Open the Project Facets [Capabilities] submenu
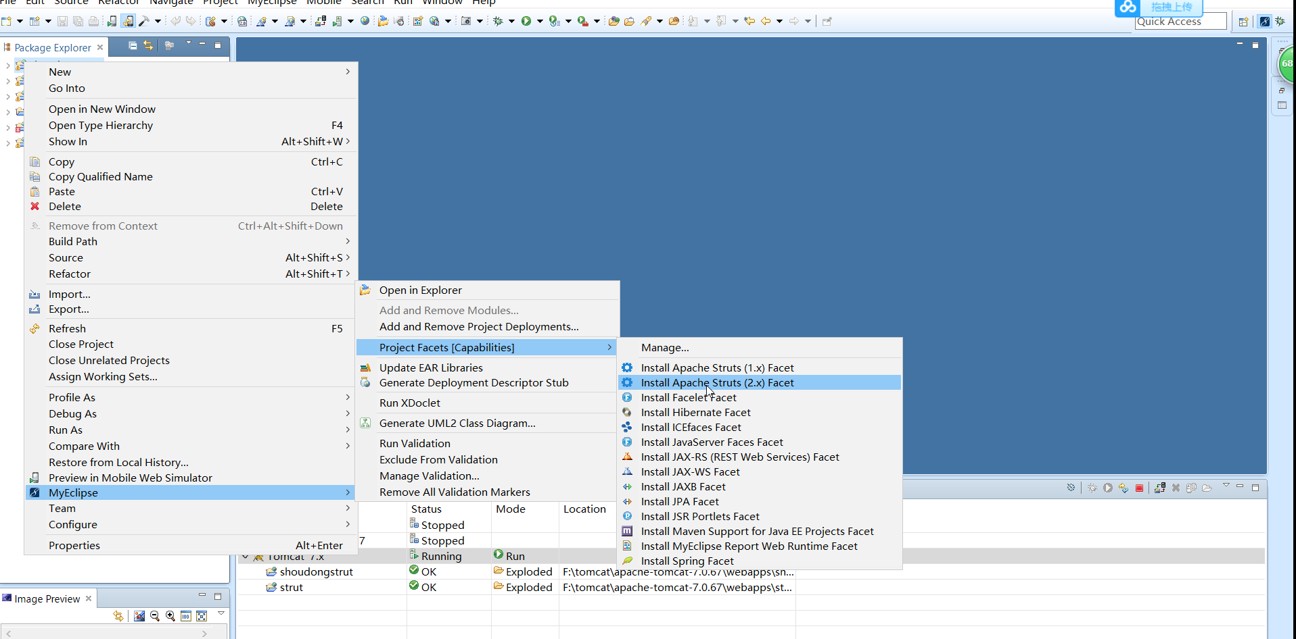This screenshot has width=1296, height=639. (486, 347)
